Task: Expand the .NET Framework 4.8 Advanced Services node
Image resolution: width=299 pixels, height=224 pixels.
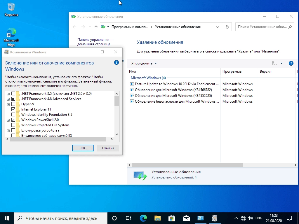Action: pyautogui.click(x=8, y=99)
